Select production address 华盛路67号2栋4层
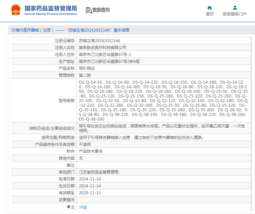Image resolution: width=255 pixels, height=214 pixels. (109, 62)
